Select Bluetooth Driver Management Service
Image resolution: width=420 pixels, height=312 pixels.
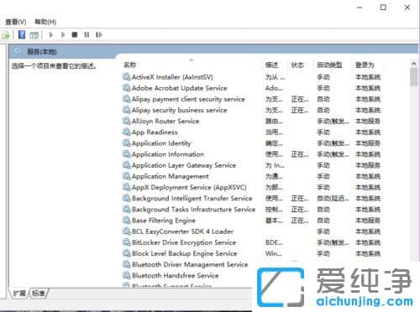190,264
